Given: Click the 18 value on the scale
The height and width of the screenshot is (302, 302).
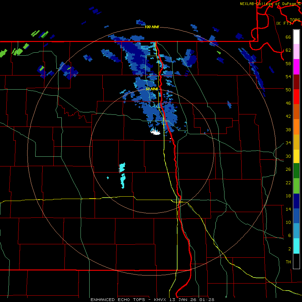Looking at the screenshot, I should (288, 196).
